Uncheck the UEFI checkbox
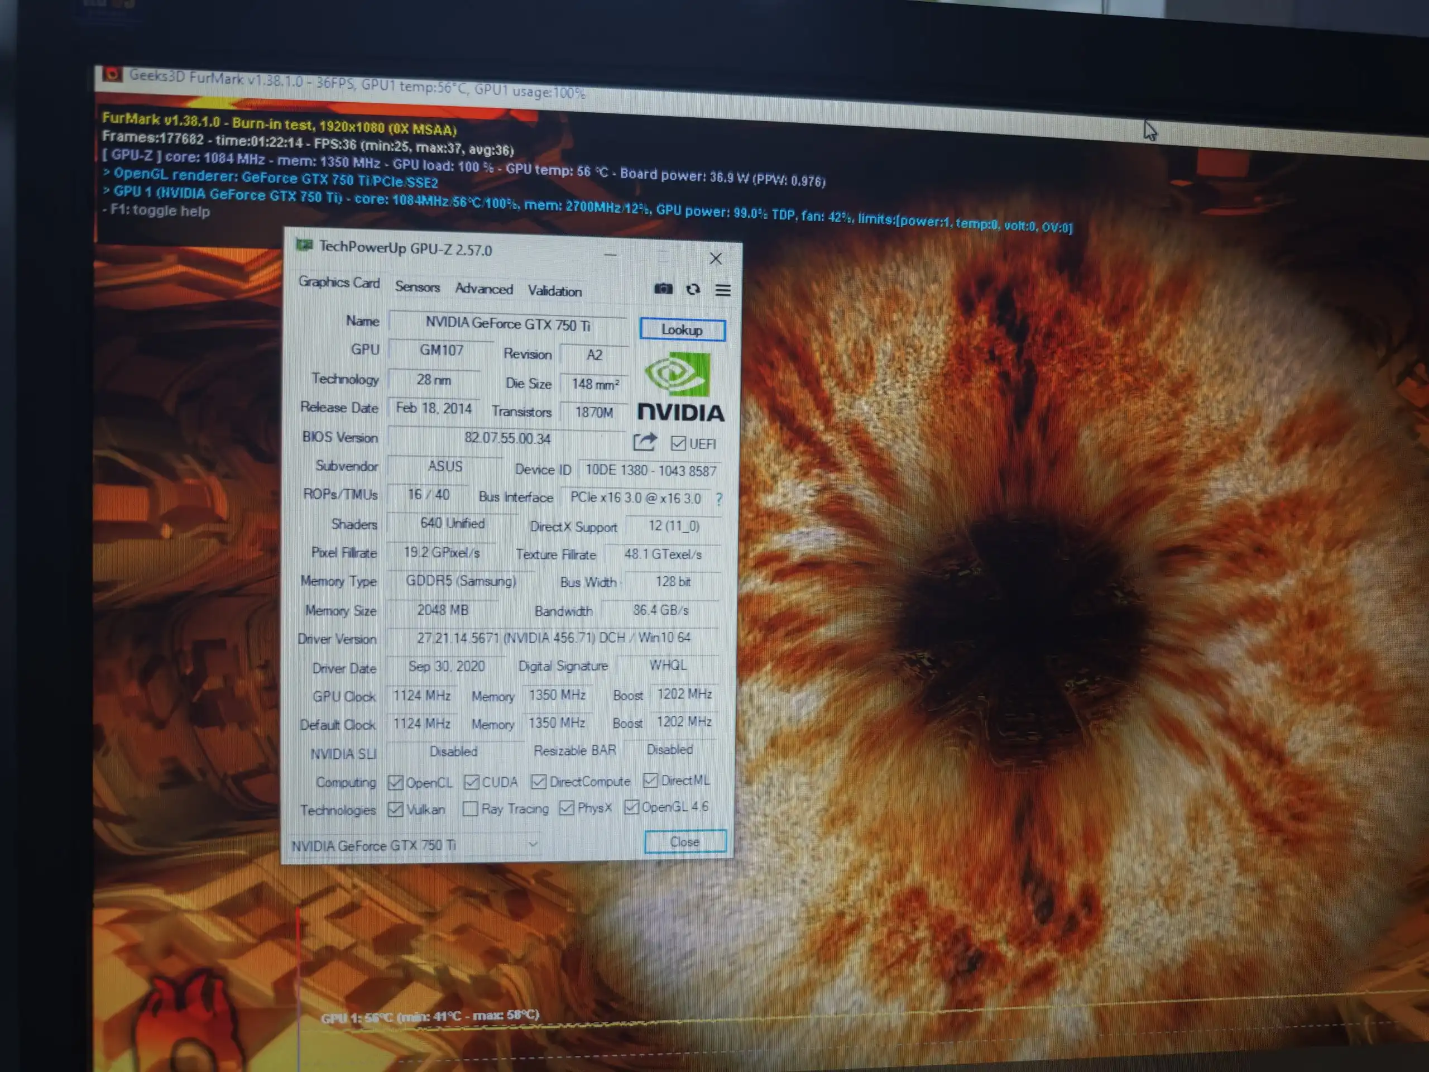Screen dimensions: 1429x1072 [x=678, y=443]
